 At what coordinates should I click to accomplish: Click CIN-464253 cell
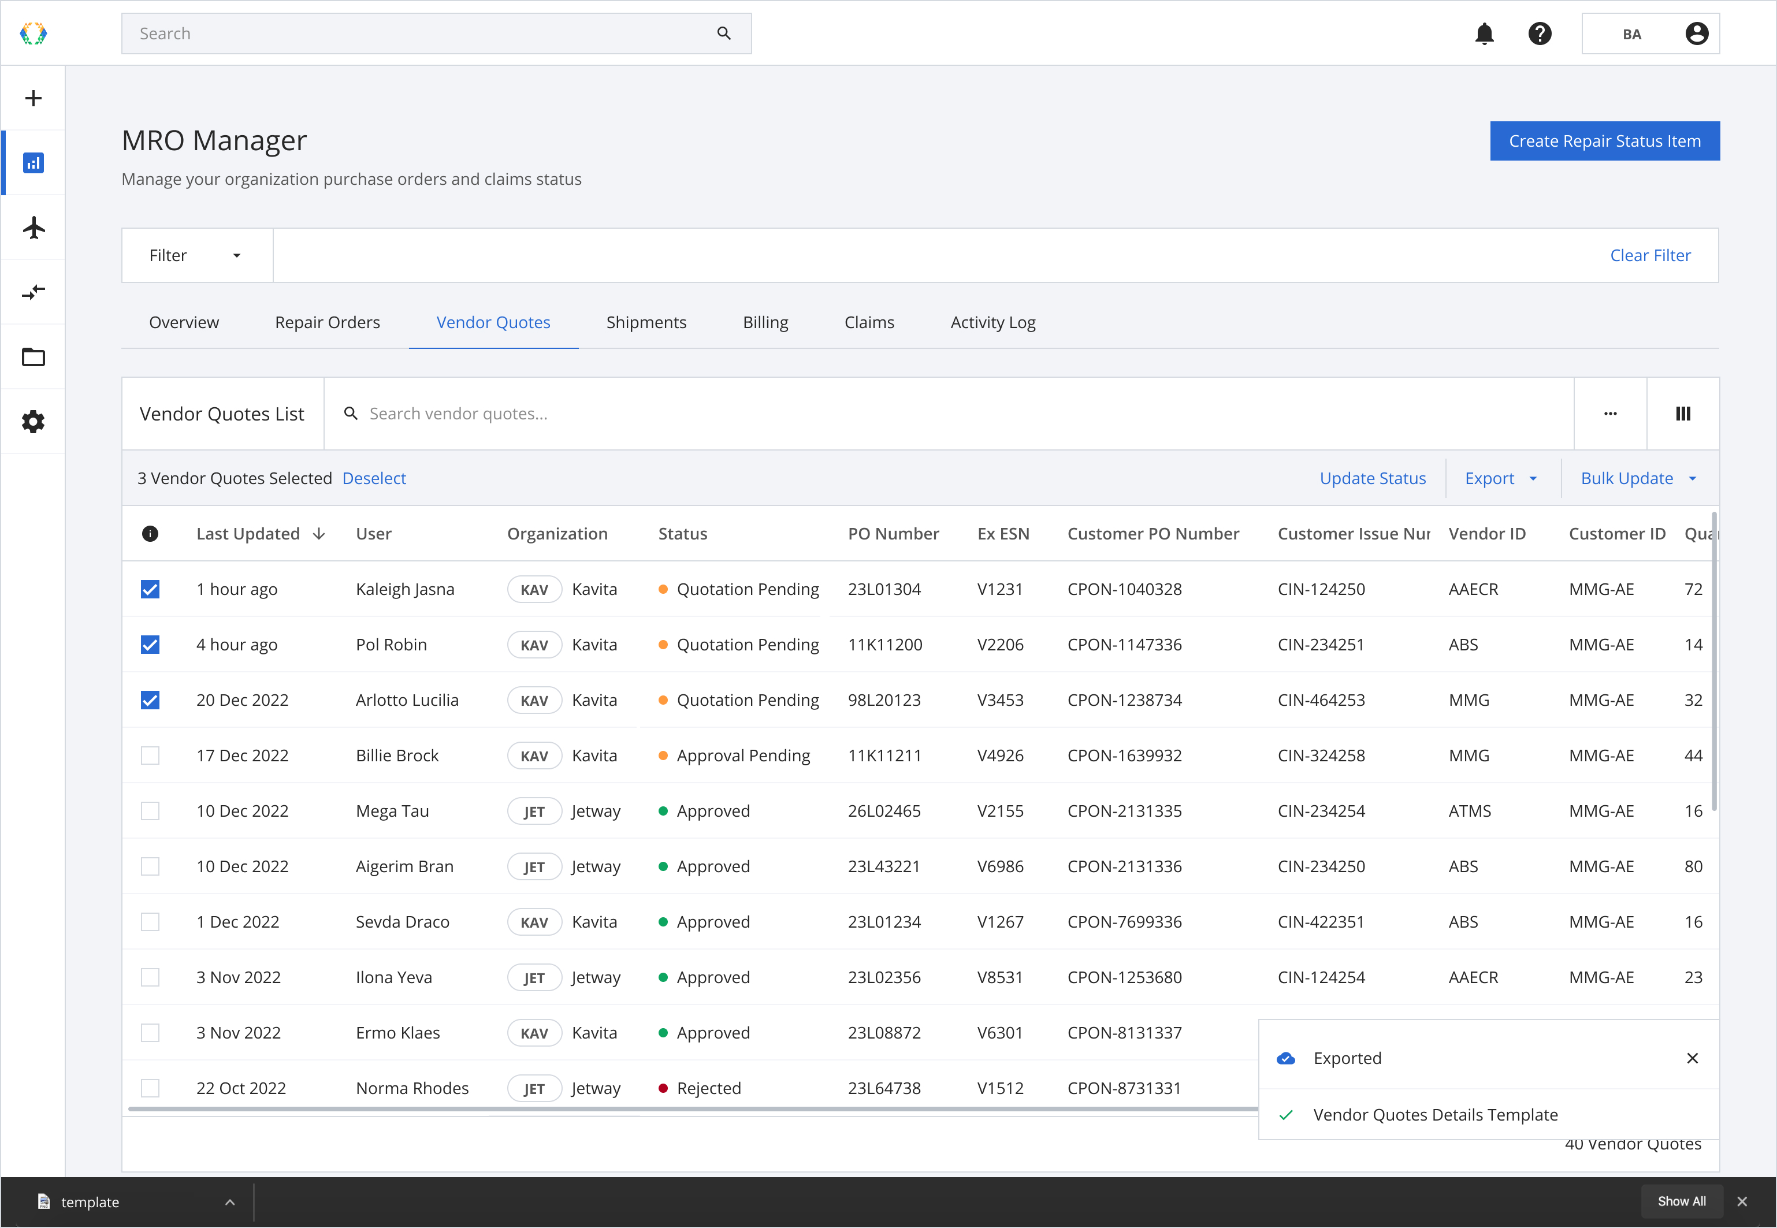pos(1321,700)
